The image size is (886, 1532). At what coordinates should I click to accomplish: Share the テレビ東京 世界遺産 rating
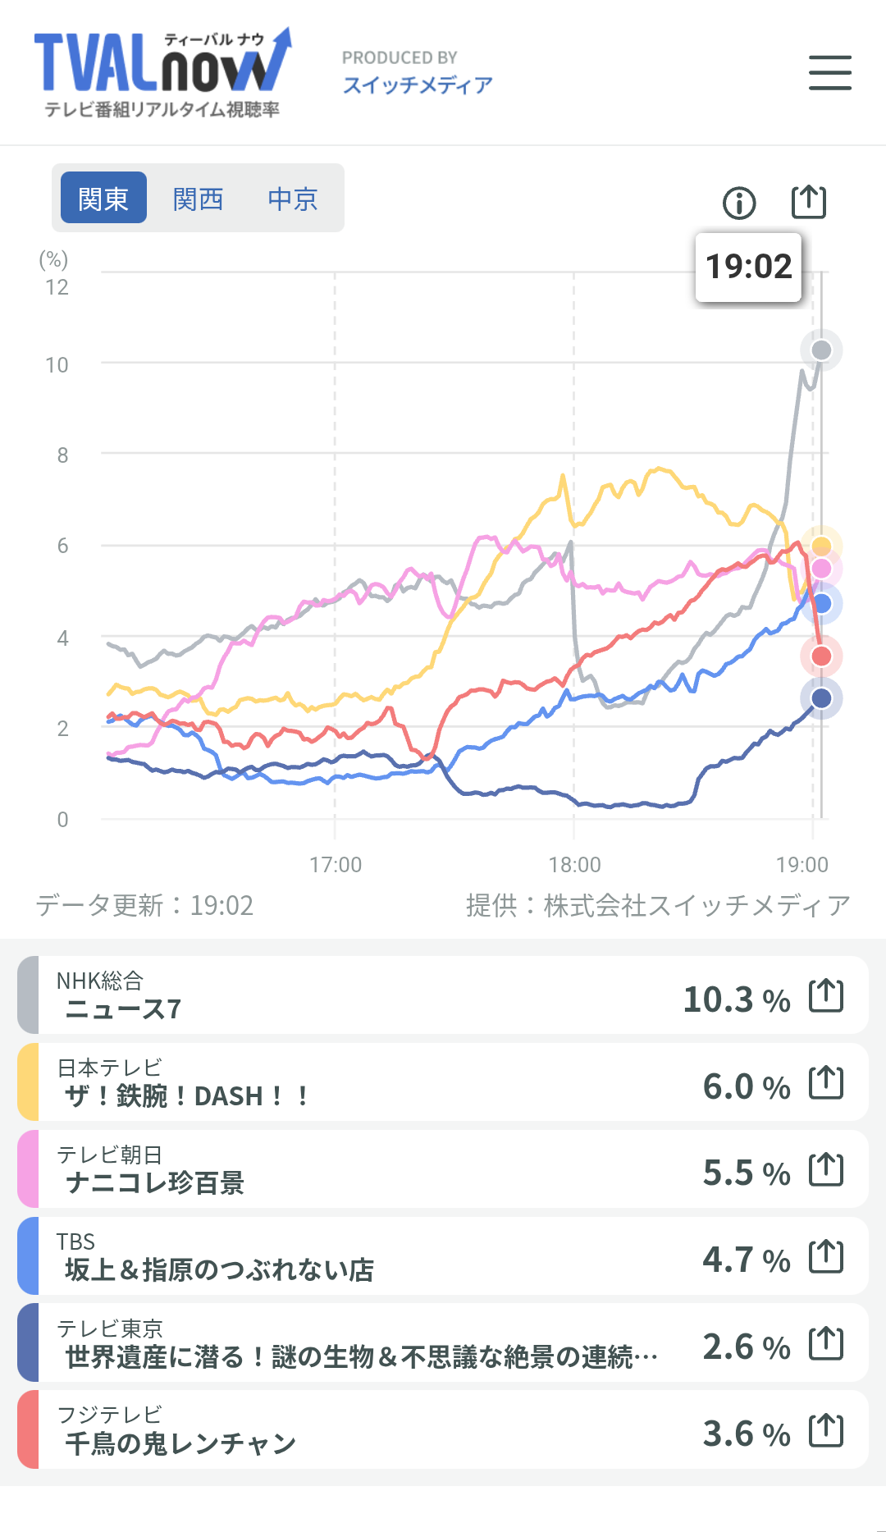click(826, 1343)
